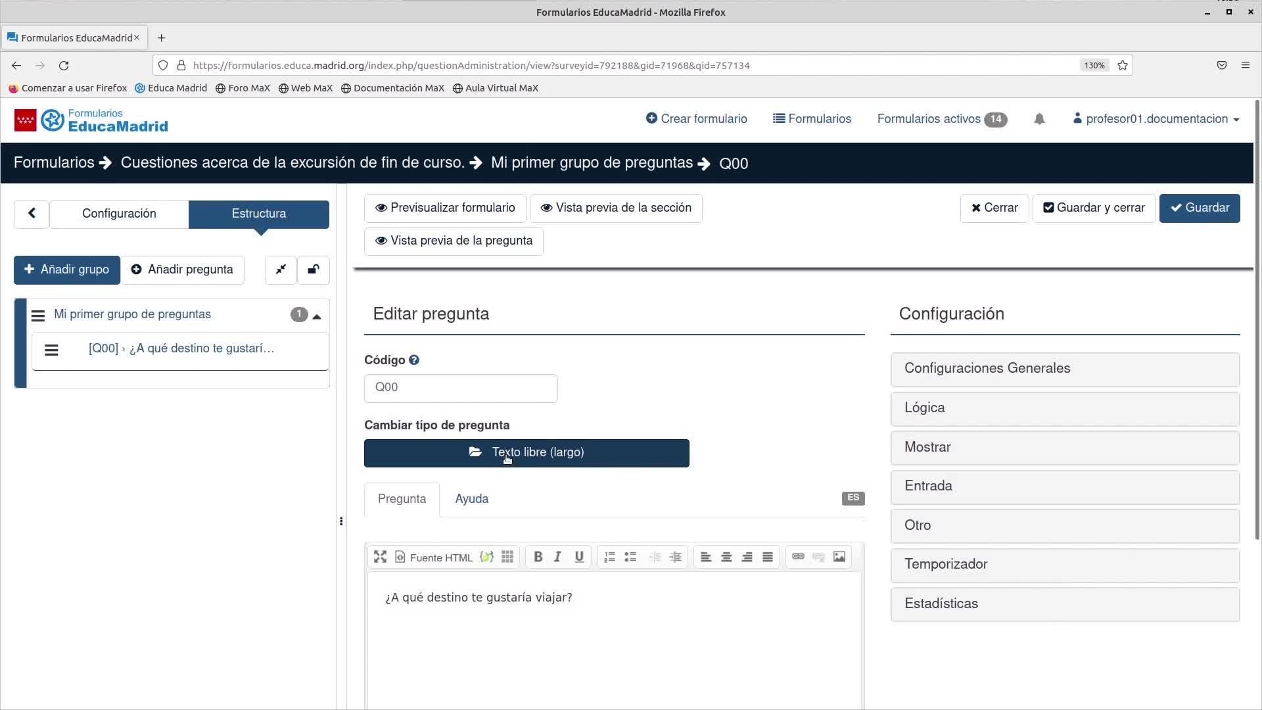This screenshot has height=710, width=1262.
Task: Switch to the Configuración sidebar tab
Action: click(119, 214)
